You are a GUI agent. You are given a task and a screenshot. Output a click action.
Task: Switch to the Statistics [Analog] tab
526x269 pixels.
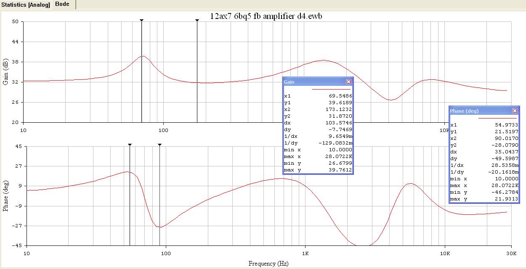[26, 5]
